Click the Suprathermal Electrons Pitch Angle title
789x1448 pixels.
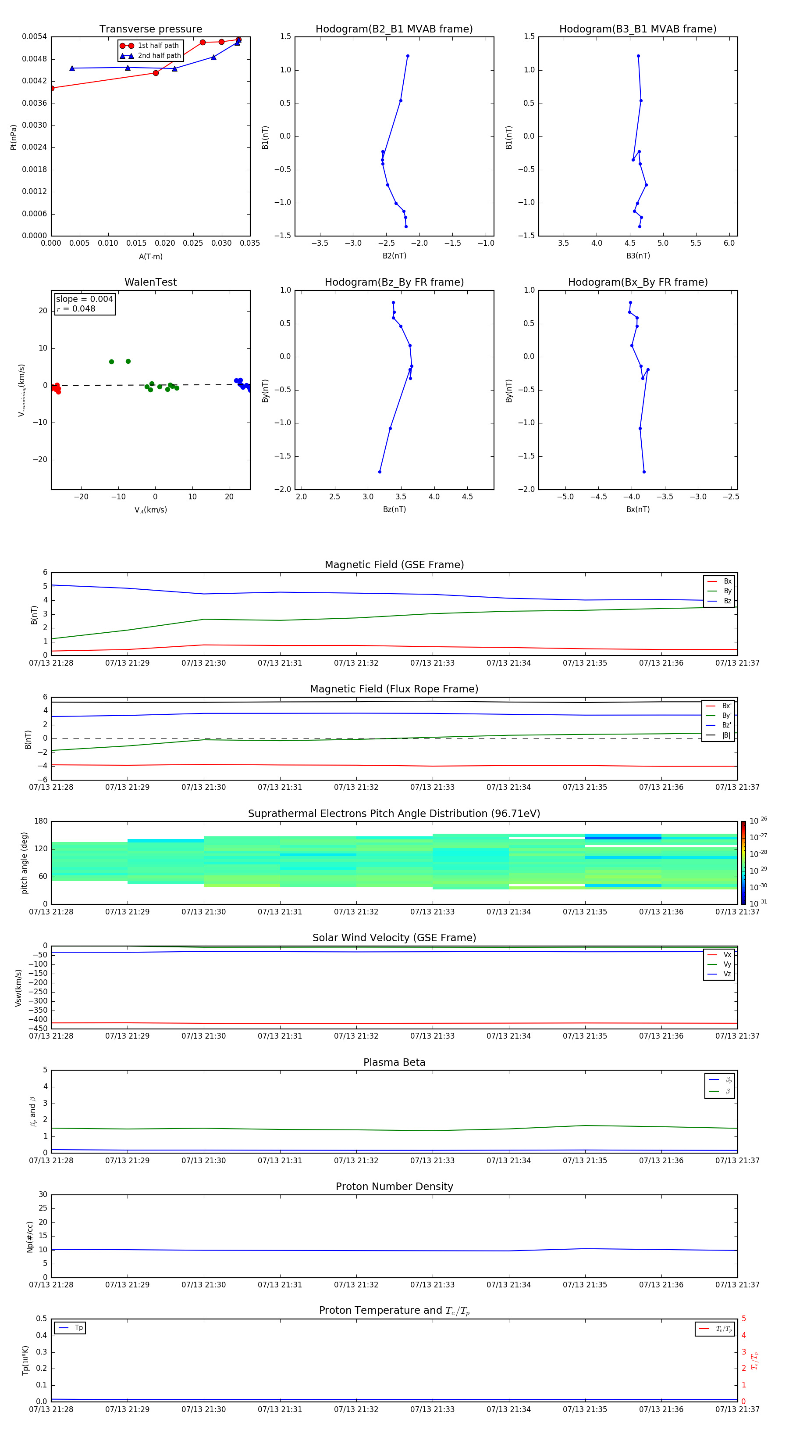click(x=394, y=814)
